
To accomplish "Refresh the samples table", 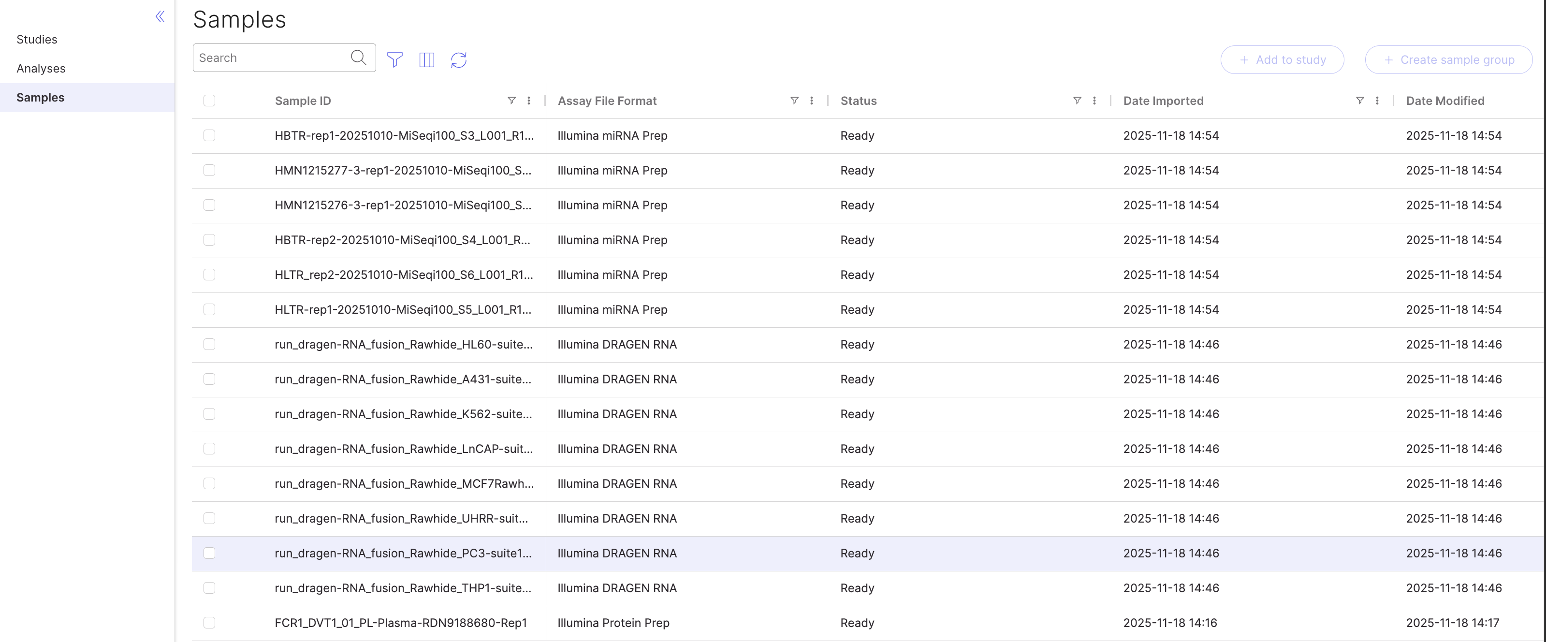I will [458, 59].
